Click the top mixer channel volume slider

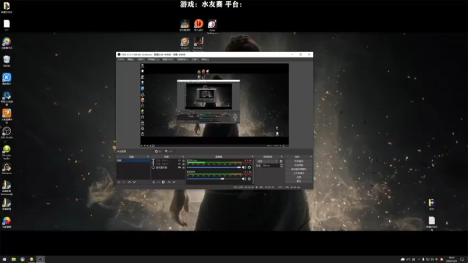(214, 167)
